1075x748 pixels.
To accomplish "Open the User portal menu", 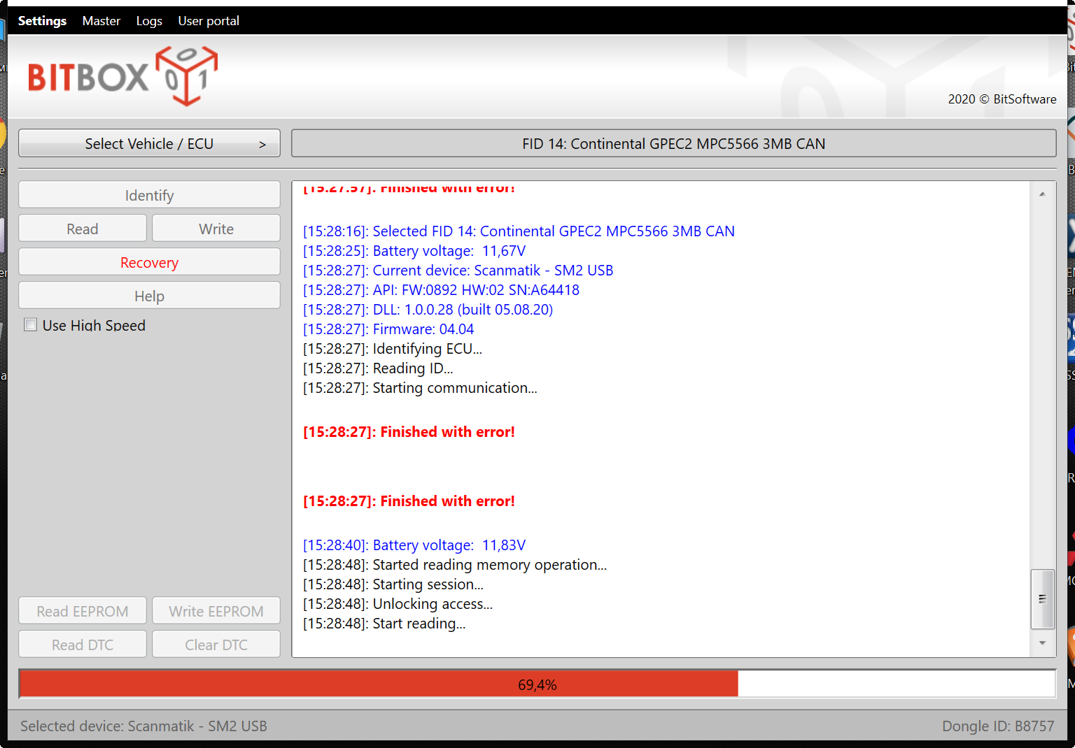I will 209,21.
